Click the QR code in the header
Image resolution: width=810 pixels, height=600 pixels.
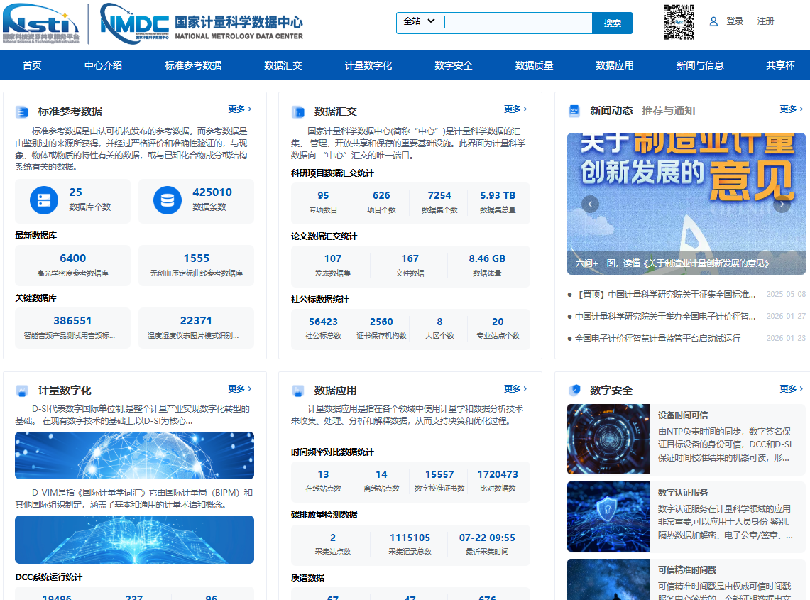pyautogui.click(x=679, y=22)
